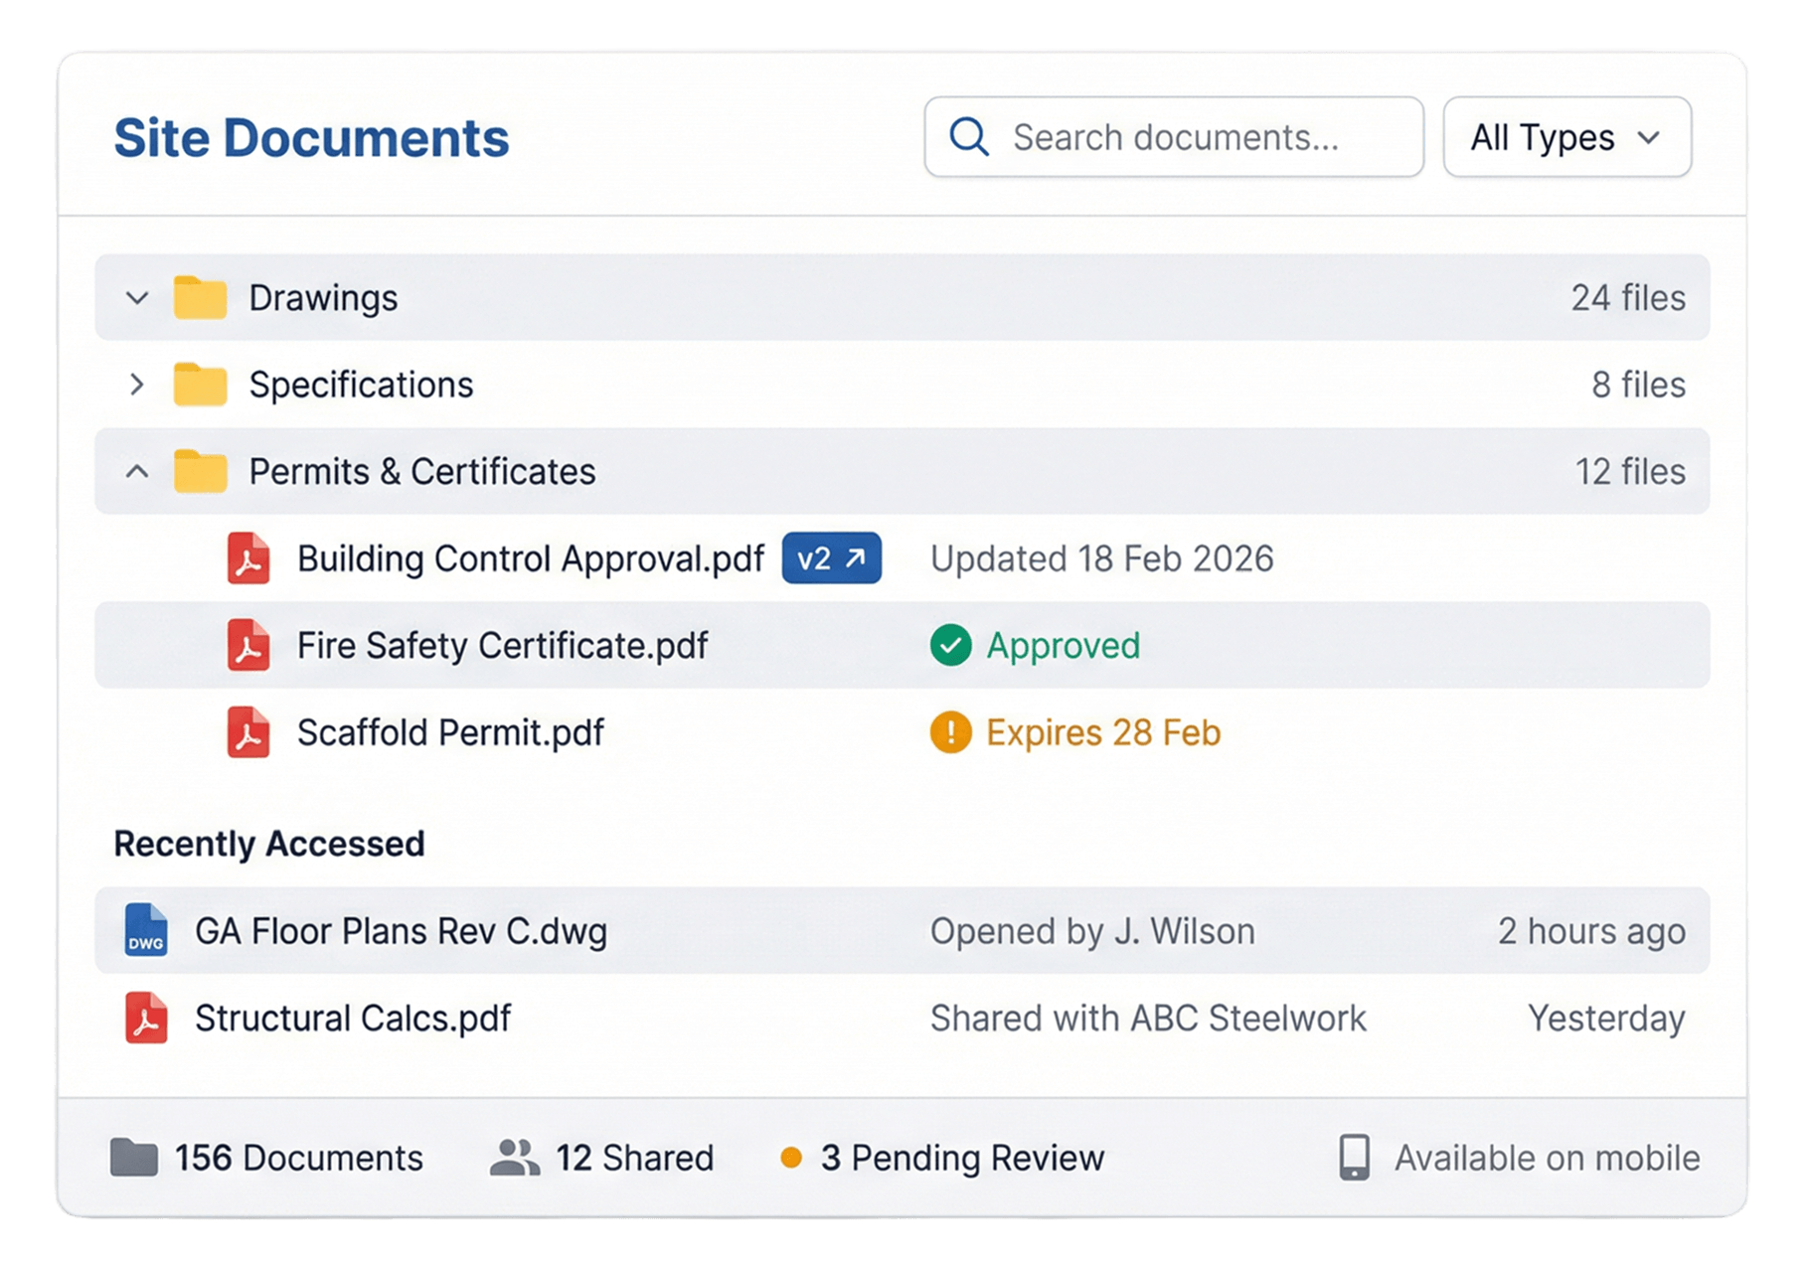Open the All Types filter dropdown

[1566, 137]
